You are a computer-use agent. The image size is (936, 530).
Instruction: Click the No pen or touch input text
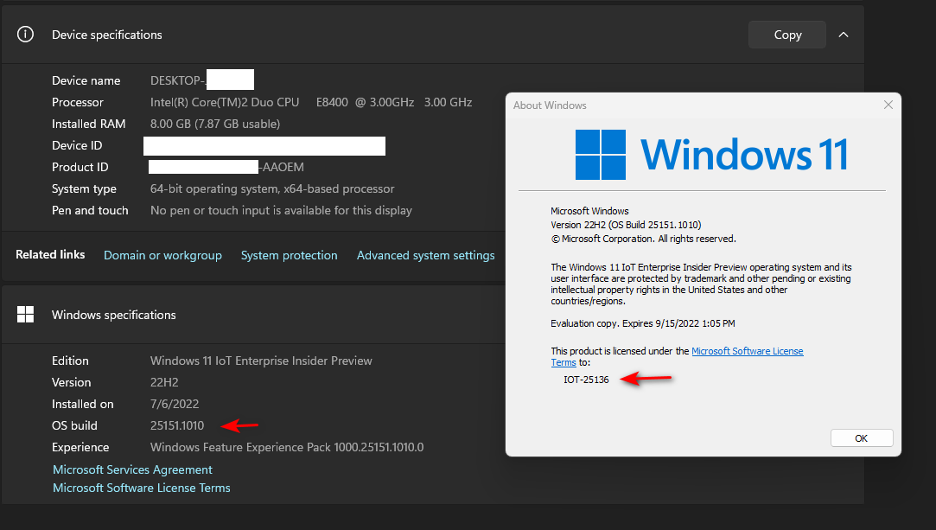pos(281,210)
